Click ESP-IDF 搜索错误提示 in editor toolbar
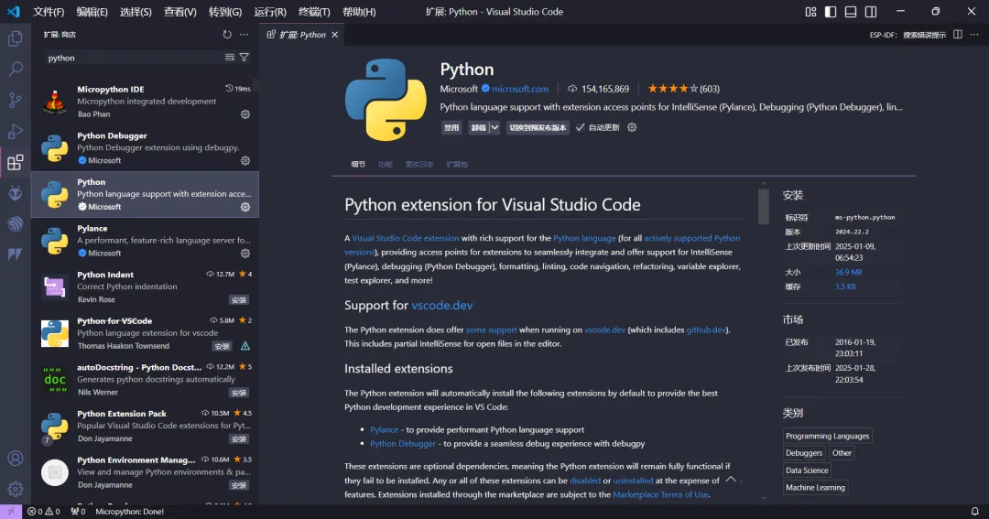The image size is (989, 519). point(907,35)
